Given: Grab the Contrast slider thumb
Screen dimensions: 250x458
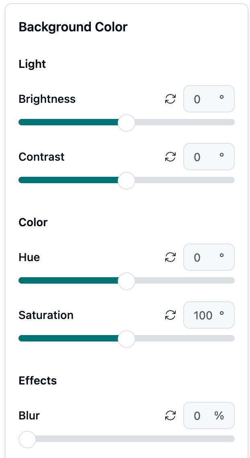Looking at the screenshot, I should click(x=127, y=180).
